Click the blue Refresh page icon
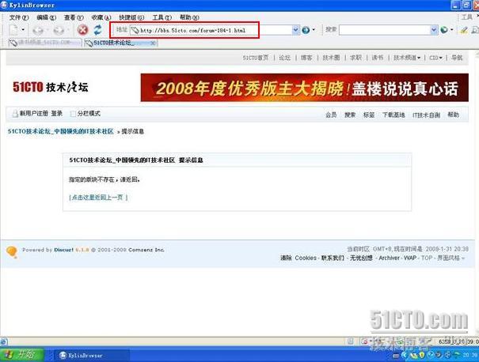Screen dimensions: 479x362 (97, 30)
